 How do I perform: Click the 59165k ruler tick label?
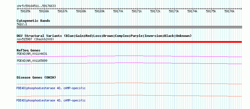pos(26,11)
